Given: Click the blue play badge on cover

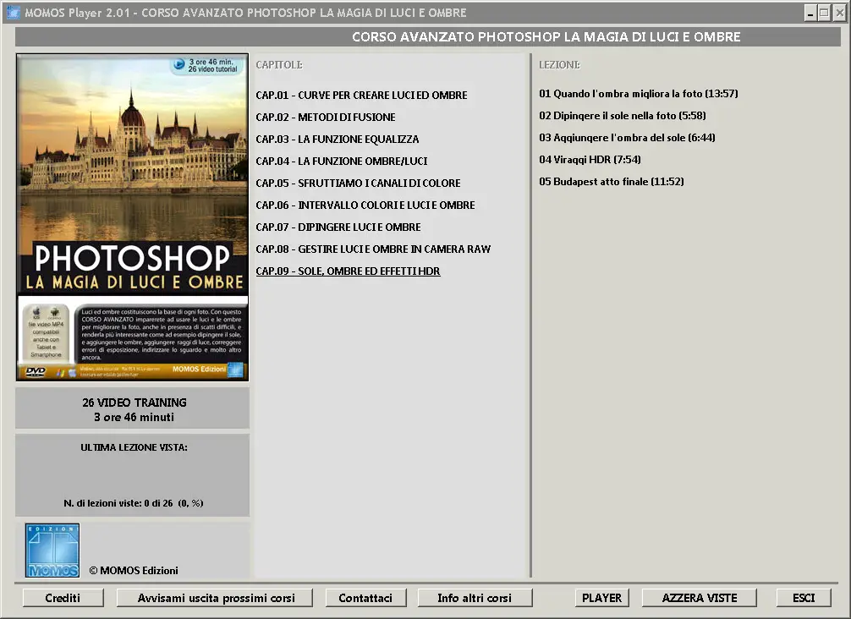Looking at the screenshot, I should click(x=178, y=64).
